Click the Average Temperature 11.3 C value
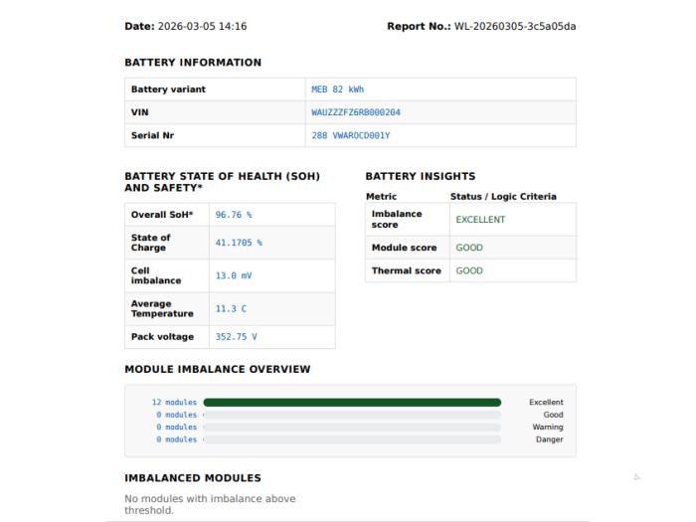This screenshot has height=522, width=696. tap(231, 308)
